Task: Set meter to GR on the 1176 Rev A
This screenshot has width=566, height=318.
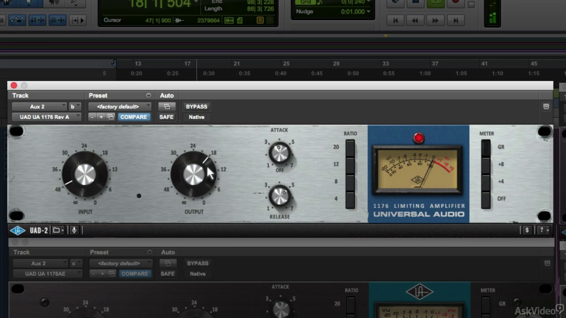Action: point(486,148)
